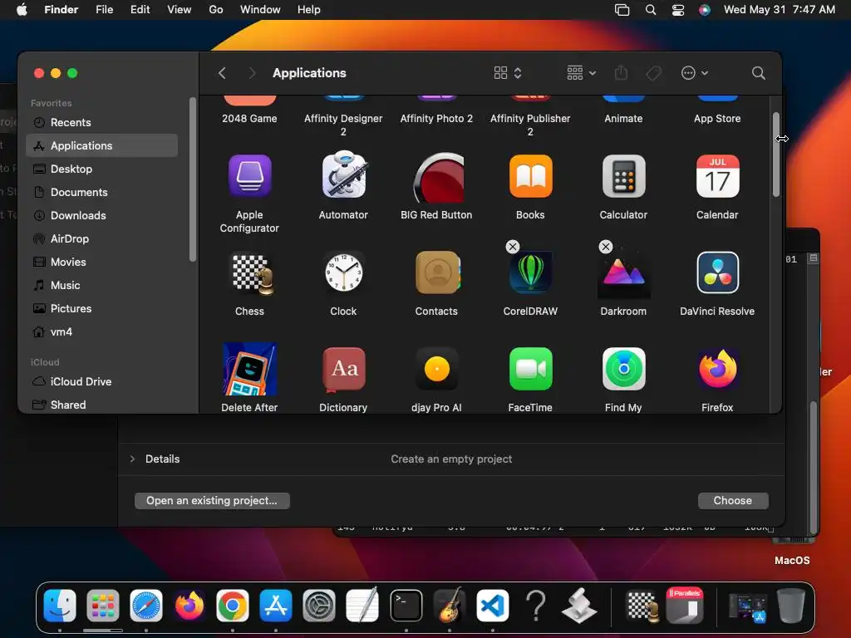Click the Edit Tags toolbar button
The width and height of the screenshot is (851, 638).
point(654,73)
